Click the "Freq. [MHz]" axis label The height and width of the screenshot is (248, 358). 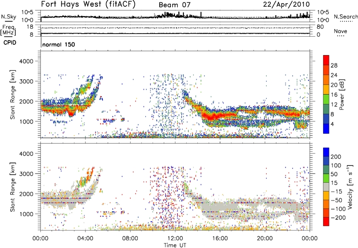coord(8,30)
